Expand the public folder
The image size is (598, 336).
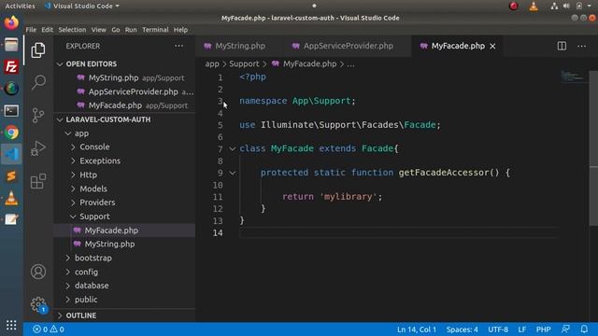68,300
